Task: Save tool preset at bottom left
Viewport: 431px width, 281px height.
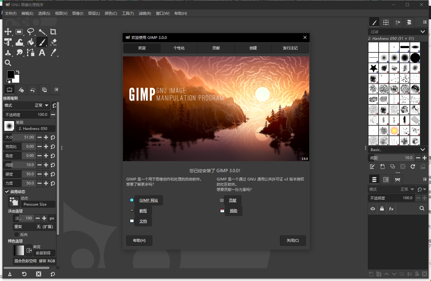Action: click(x=10, y=274)
